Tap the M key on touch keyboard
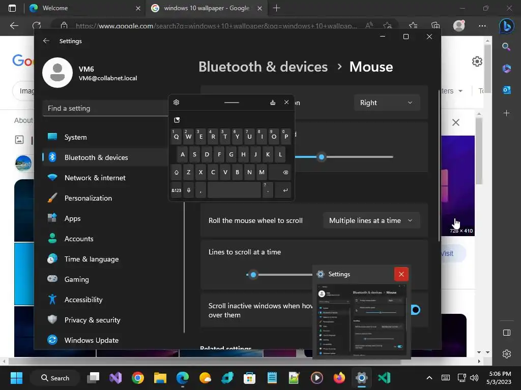This screenshot has height=390, width=521. point(262,172)
